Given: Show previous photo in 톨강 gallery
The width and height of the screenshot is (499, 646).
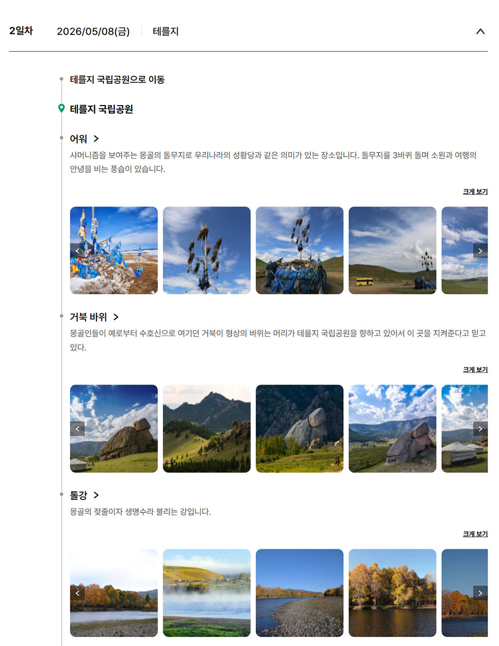Looking at the screenshot, I should [77, 593].
